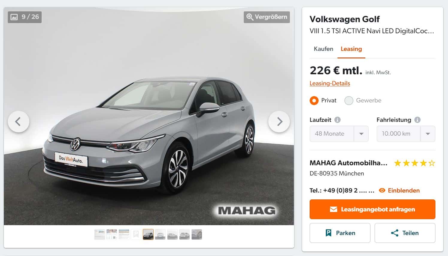The width and height of the screenshot is (448, 256).
Task: Switch to the Leasing tab
Action: [351, 49]
